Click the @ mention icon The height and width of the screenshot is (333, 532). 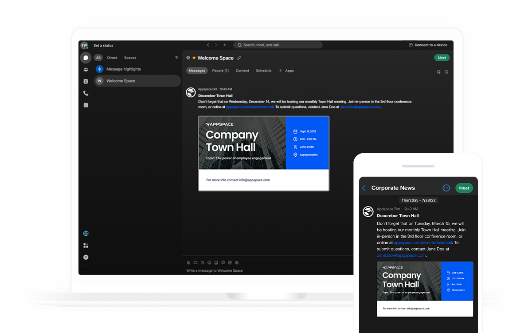(230, 262)
